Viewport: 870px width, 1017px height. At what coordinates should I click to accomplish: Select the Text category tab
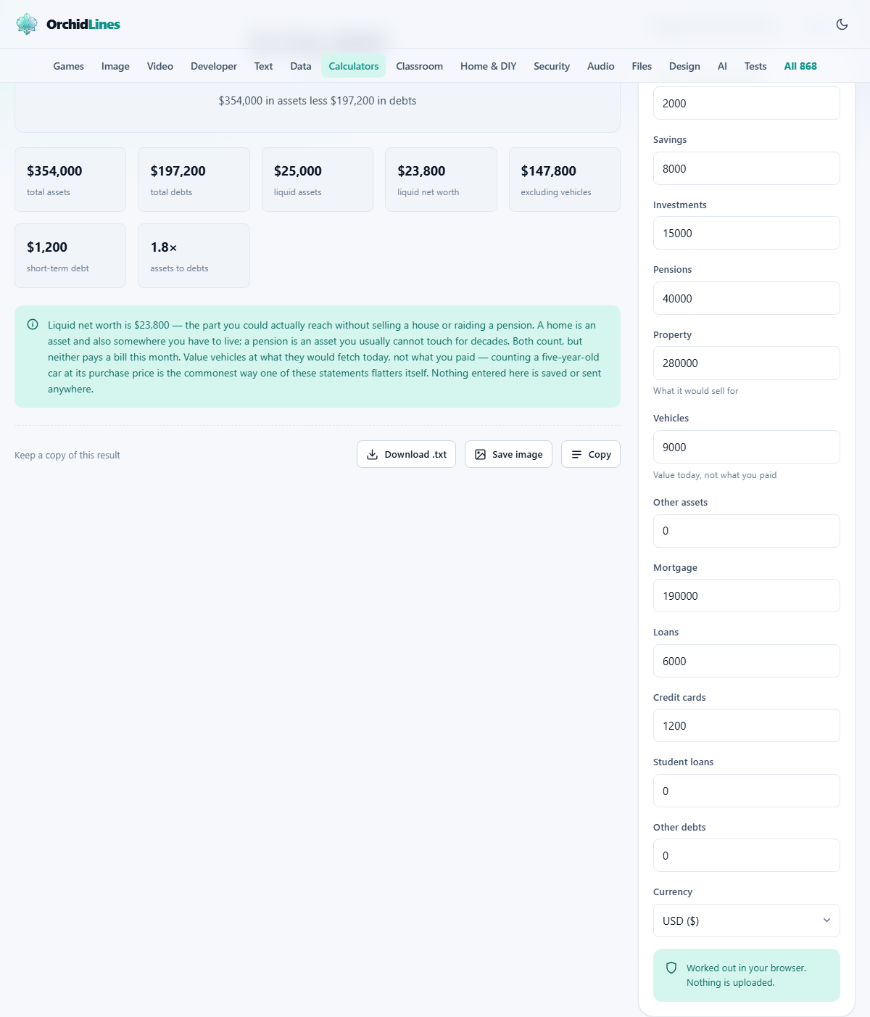(x=264, y=66)
